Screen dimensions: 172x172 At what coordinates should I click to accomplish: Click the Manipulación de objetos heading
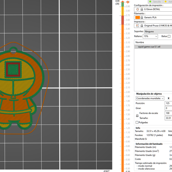tap(149, 94)
